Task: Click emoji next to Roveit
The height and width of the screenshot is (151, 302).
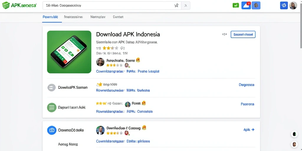Action: pyautogui.click(x=144, y=103)
